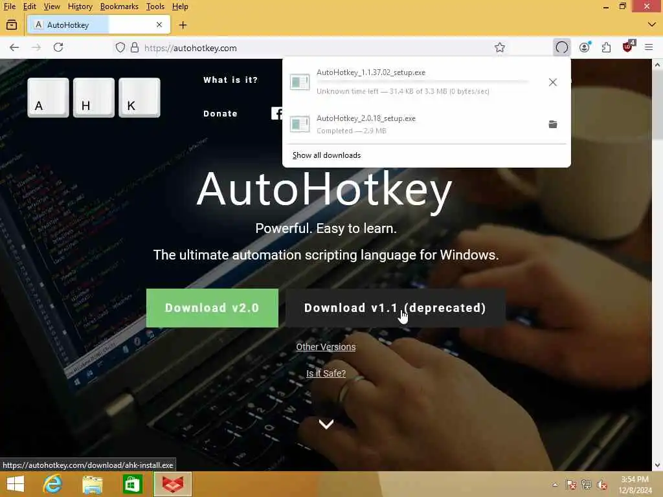Open the tracking protection shield icon
This screenshot has width=663, height=497.
(x=120, y=47)
